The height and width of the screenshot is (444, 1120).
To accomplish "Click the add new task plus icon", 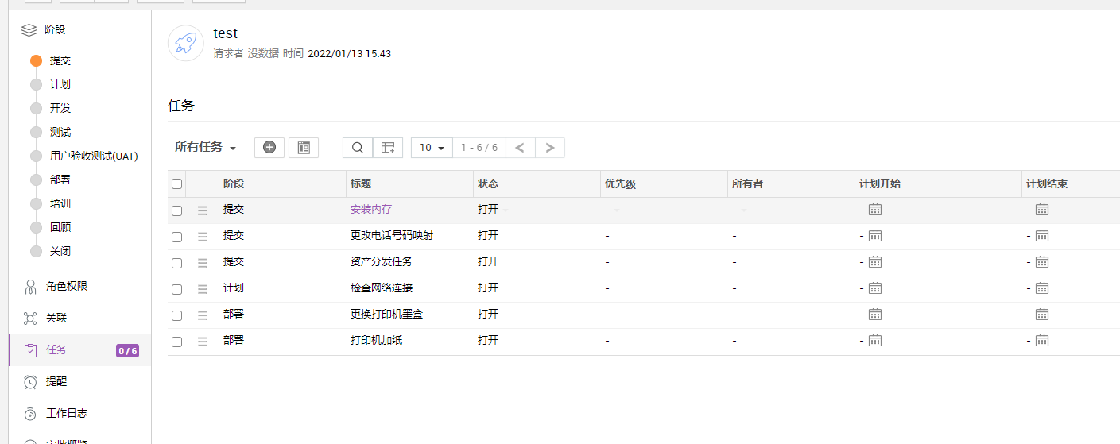I will click(269, 148).
